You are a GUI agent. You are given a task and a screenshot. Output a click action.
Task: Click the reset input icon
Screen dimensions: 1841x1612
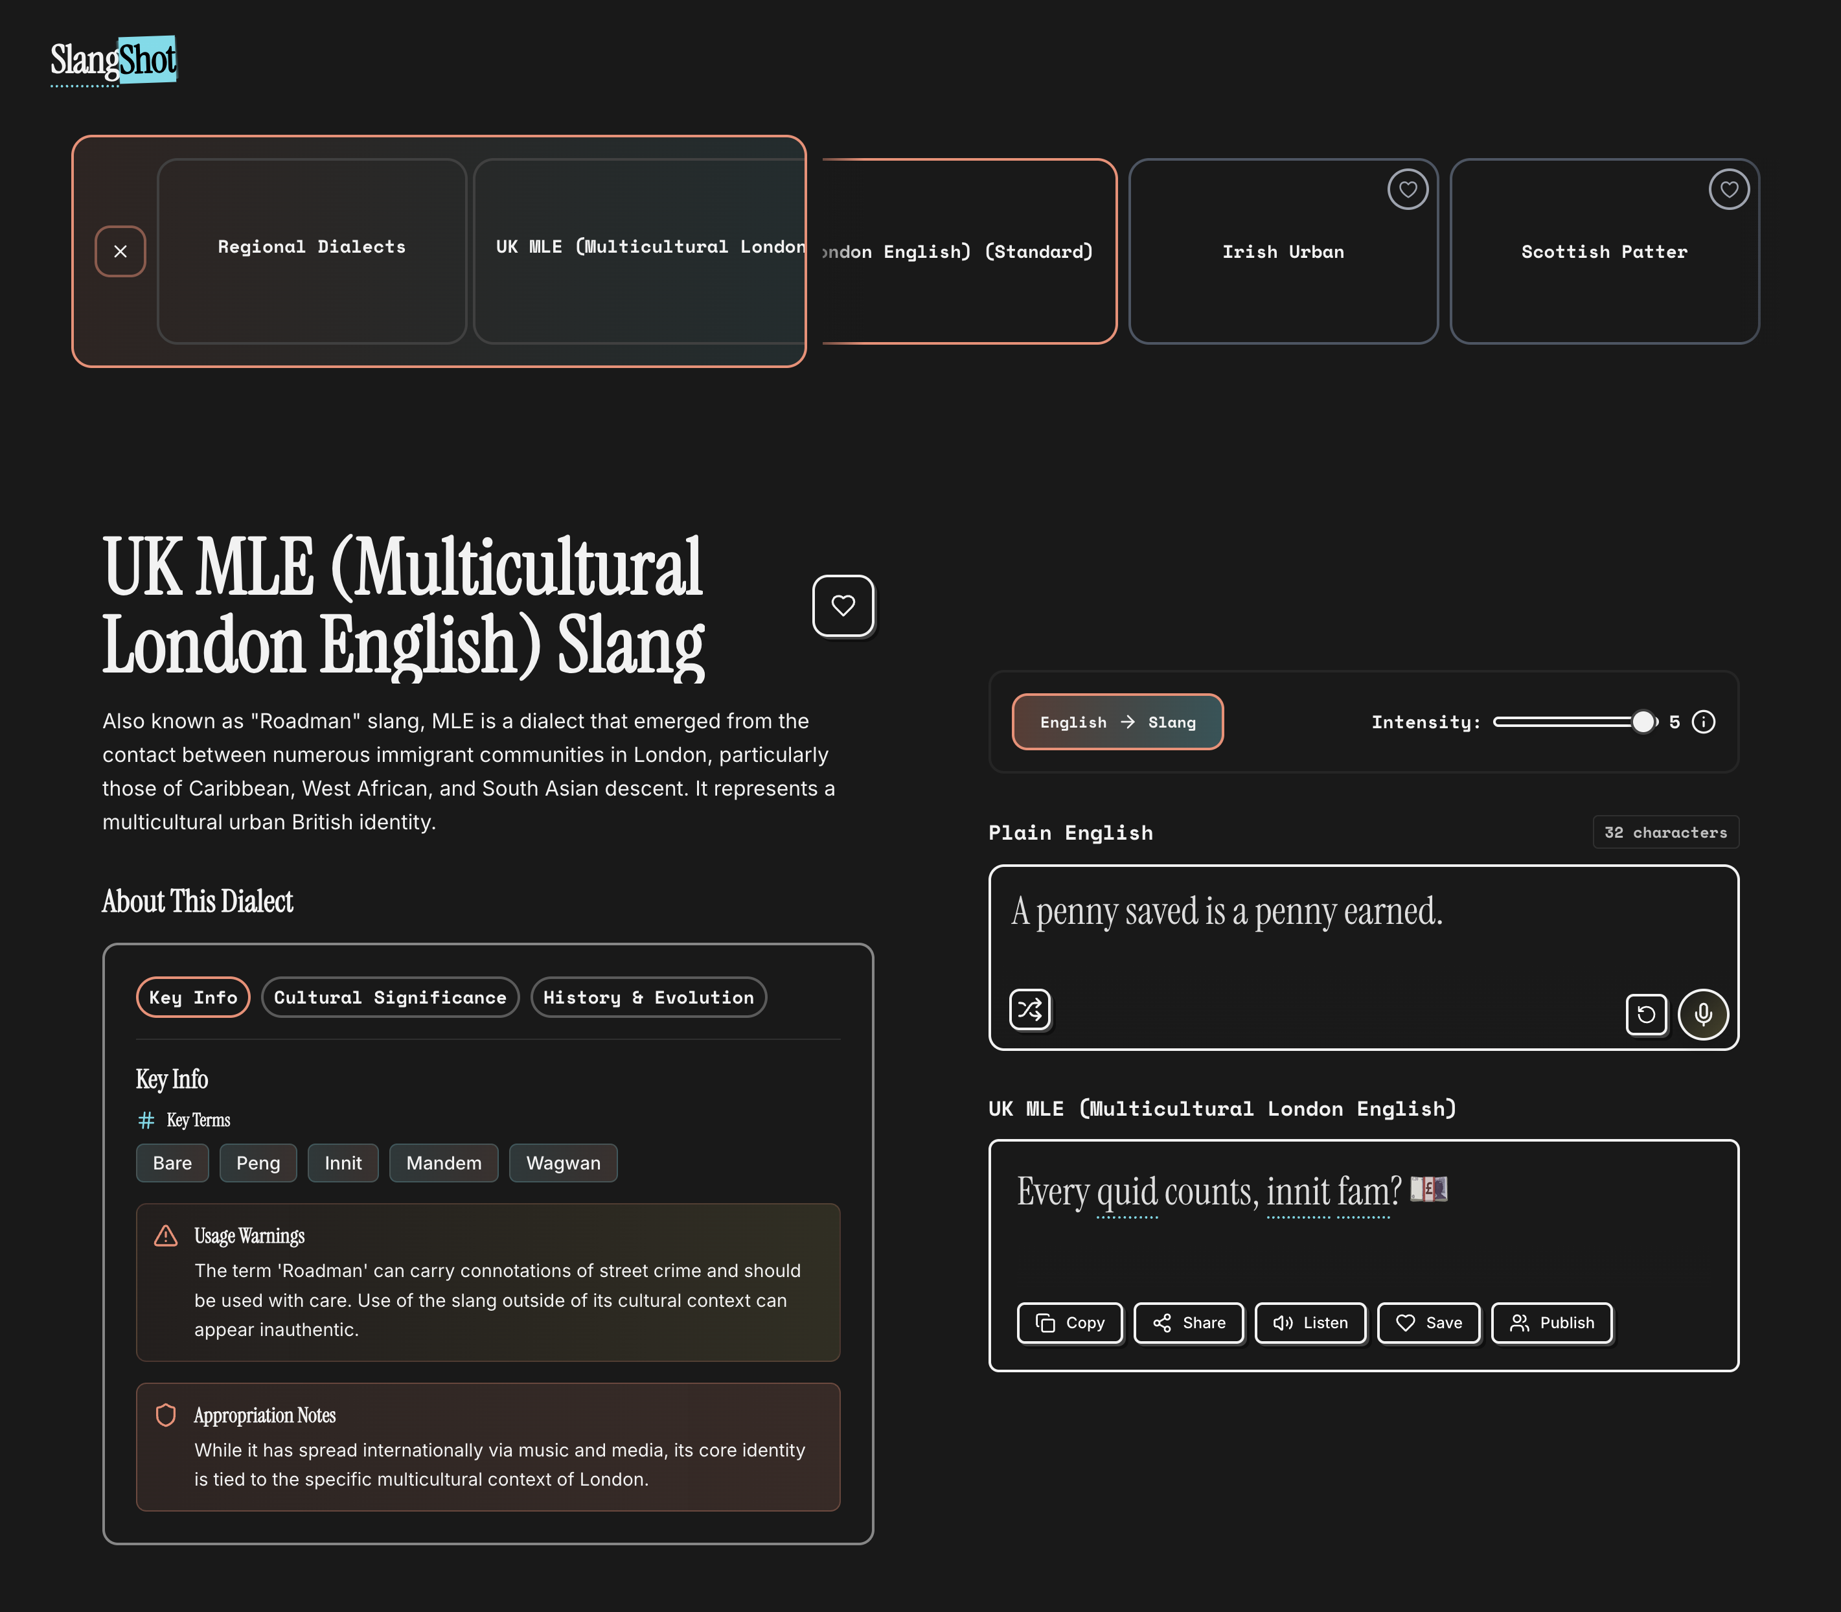coord(1646,1015)
